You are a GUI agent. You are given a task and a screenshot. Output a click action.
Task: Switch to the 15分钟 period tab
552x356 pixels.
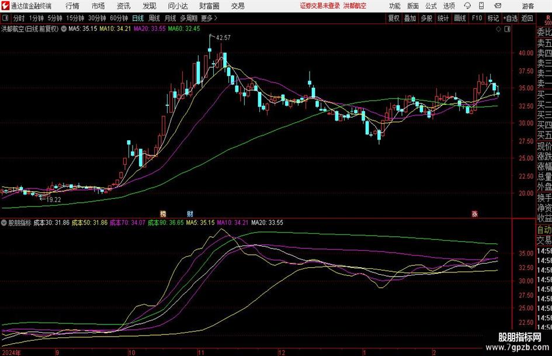tap(75, 18)
